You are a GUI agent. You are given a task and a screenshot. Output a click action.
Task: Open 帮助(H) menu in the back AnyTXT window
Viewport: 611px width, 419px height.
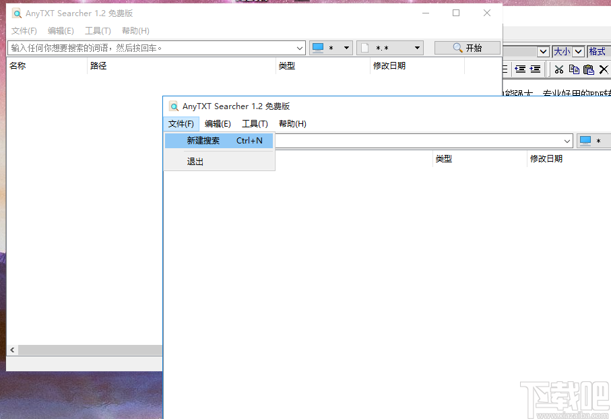tap(135, 31)
